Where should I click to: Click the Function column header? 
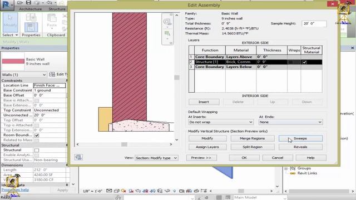[210, 50]
